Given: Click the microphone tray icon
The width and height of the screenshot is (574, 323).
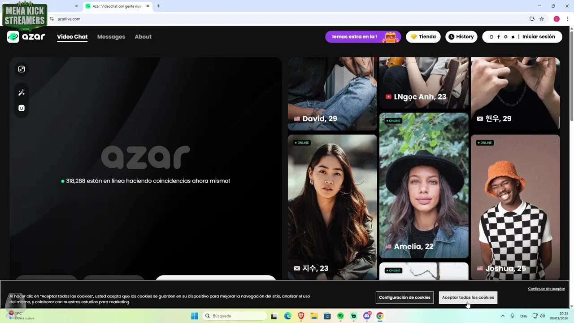Looking at the screenshot, I should (x=513, y=316).
